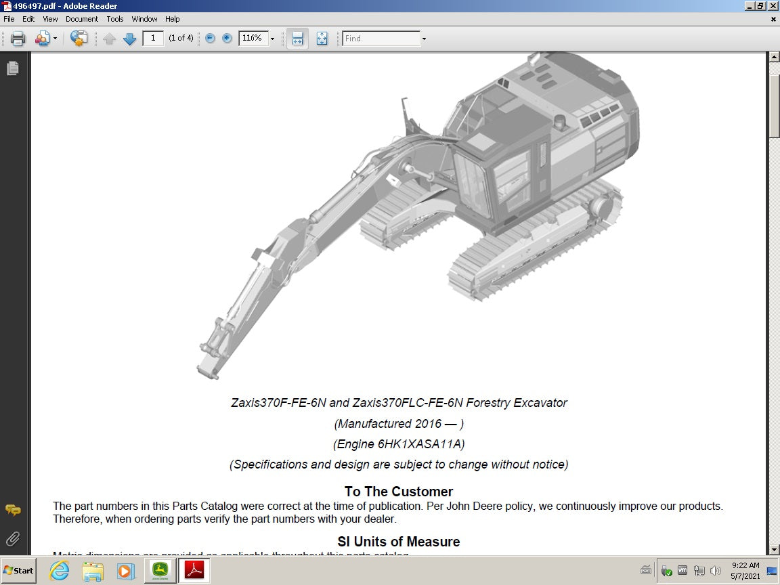Open the Attachments paperclip panel
This screenshot has height=585, width=780.
point(13,539)
